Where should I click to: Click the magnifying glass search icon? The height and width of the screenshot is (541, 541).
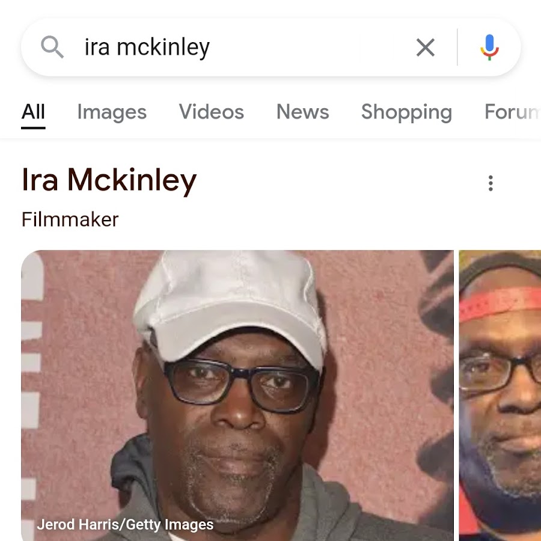52,47
